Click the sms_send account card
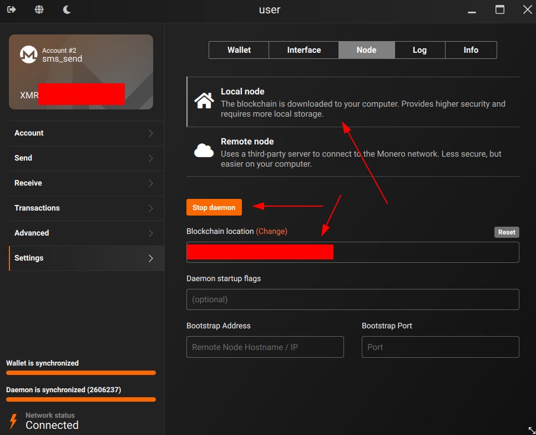 [x=81, y=72]
